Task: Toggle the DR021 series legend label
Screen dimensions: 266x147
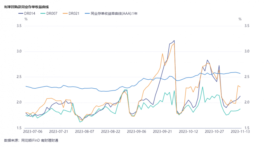Action: [x=74, y=13]
